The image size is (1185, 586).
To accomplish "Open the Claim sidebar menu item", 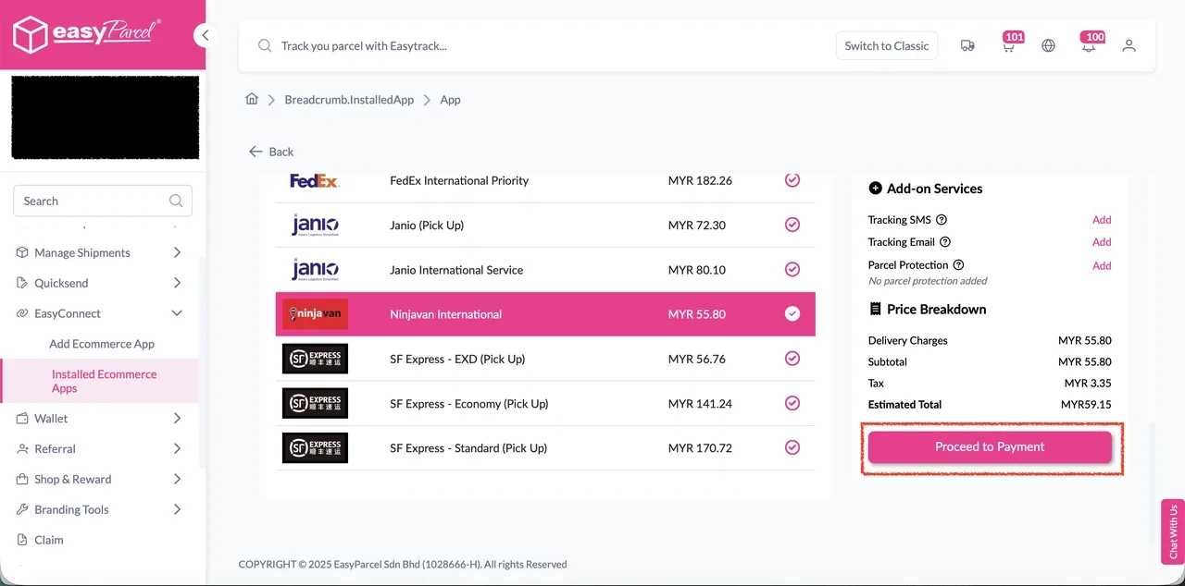I will [x=50, y=540].
